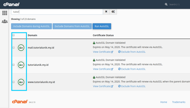Sort by the Domain column header
The width and height of the screenshot is (190, 108).
33,35
